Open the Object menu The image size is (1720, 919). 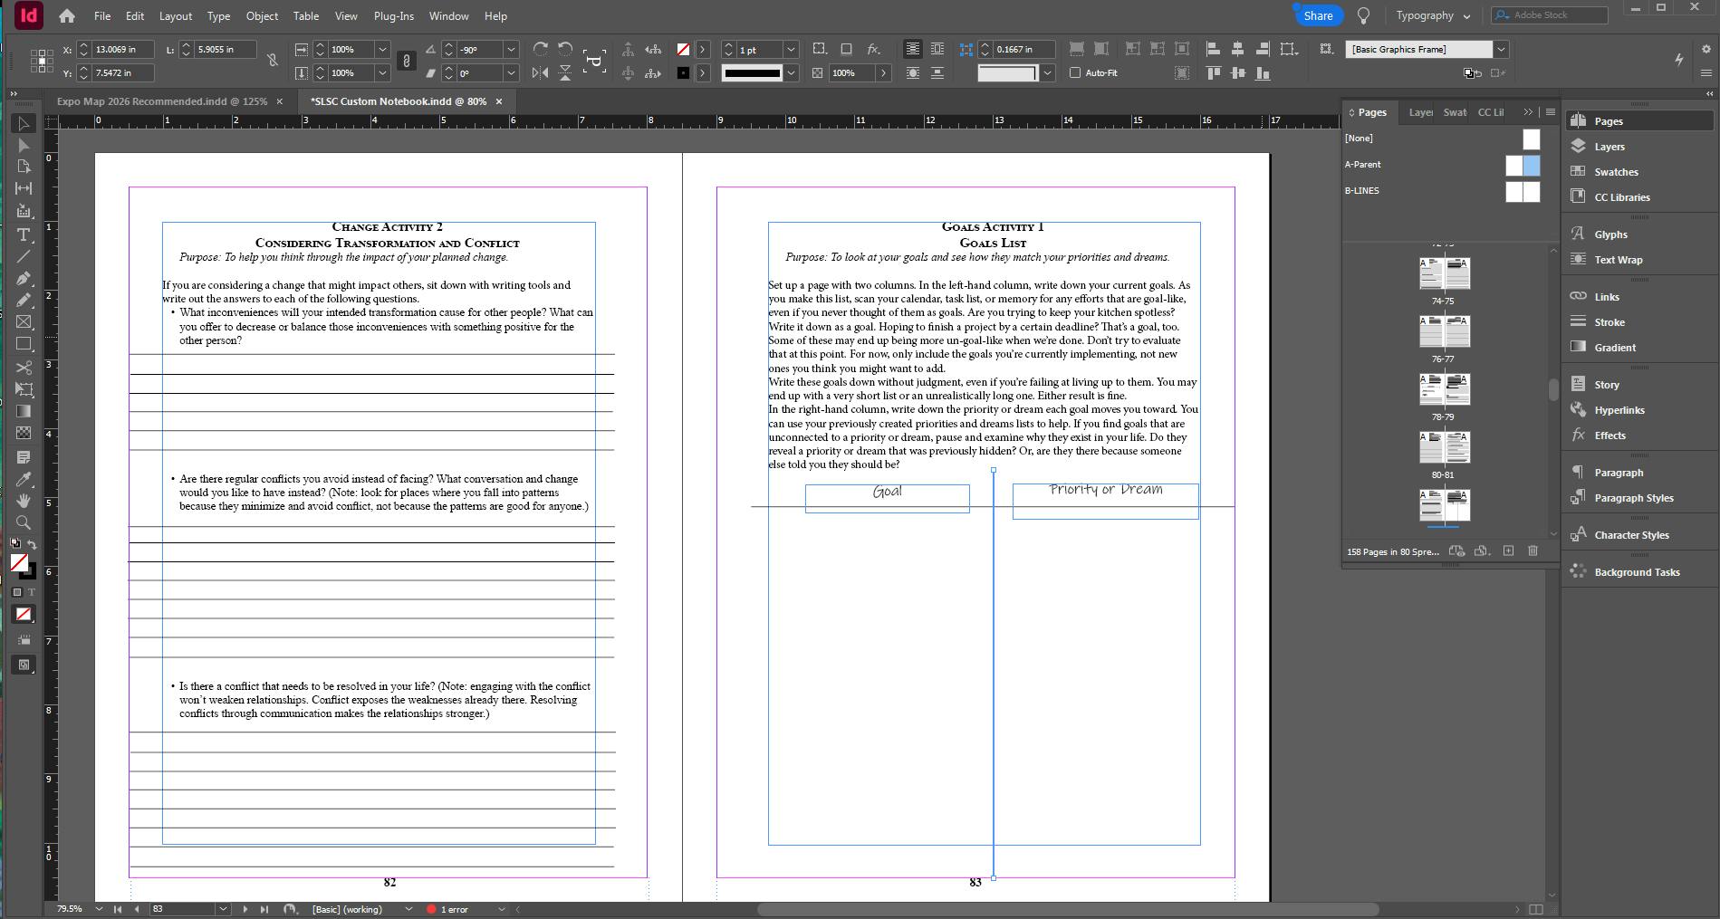[x=262, y=16]
